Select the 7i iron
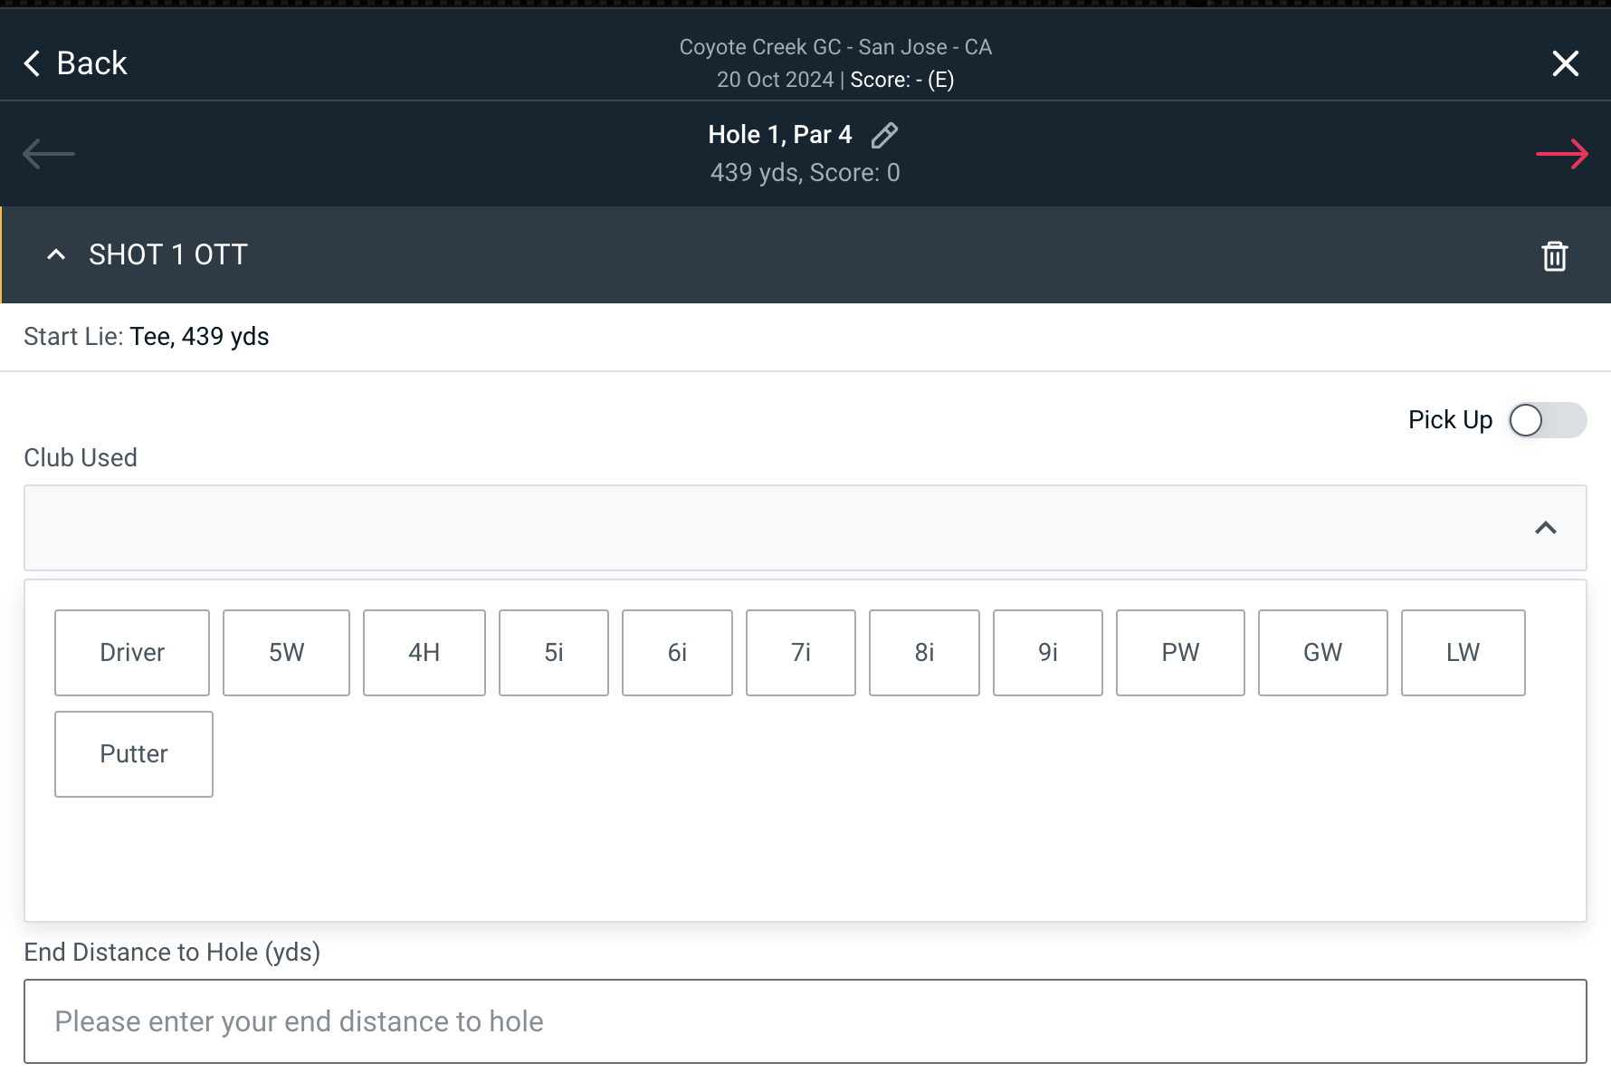 (800, 653)
